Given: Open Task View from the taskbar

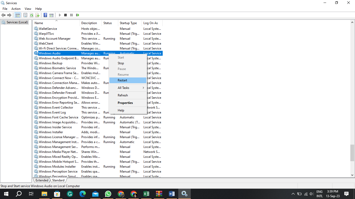Looking at the screenshot, I should point(31,194).
